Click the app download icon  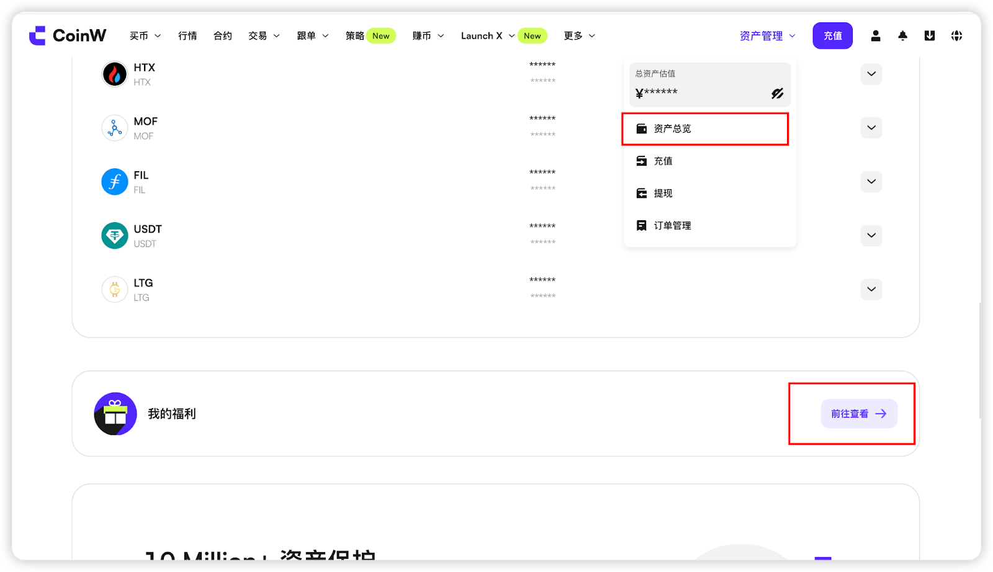930,36
